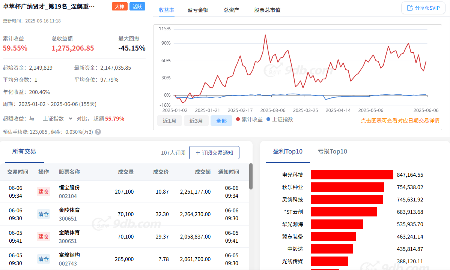Click the 灵鸽科技 profit bar

coord(347,200)
